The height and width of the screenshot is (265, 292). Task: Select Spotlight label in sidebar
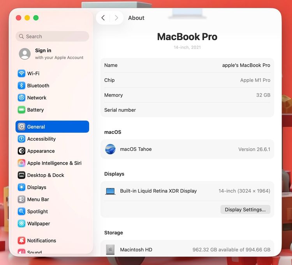click(x=37, y=212)
